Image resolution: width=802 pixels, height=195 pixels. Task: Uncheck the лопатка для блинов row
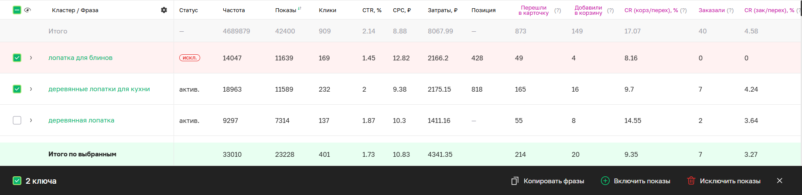[17, 58]
